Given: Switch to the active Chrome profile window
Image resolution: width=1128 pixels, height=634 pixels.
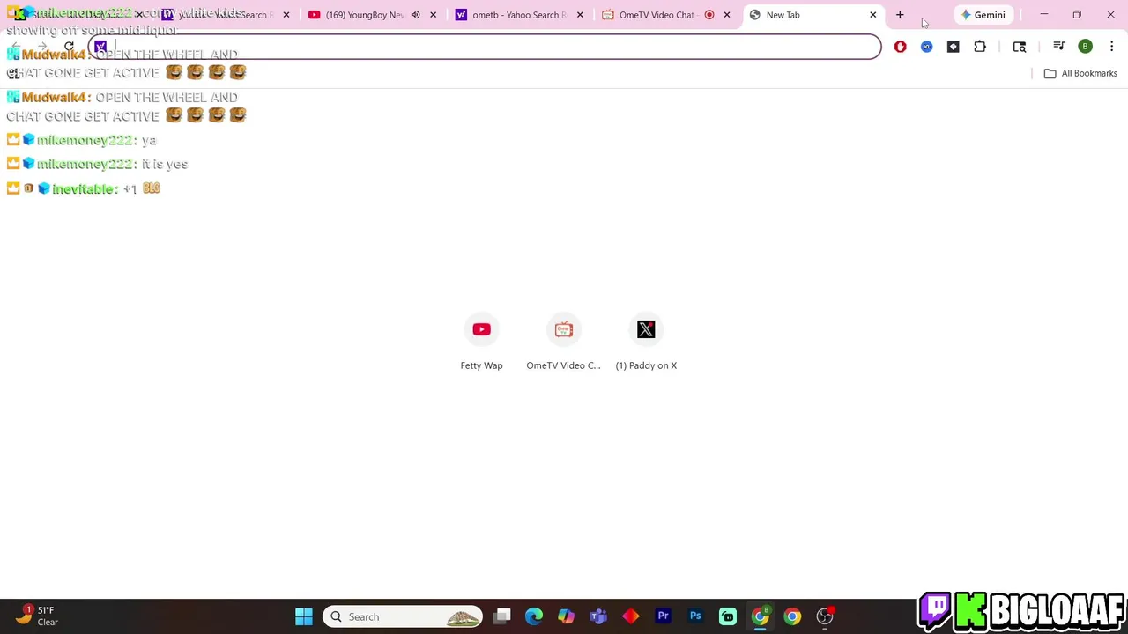Looking at the screenshot, I should 760,616.
